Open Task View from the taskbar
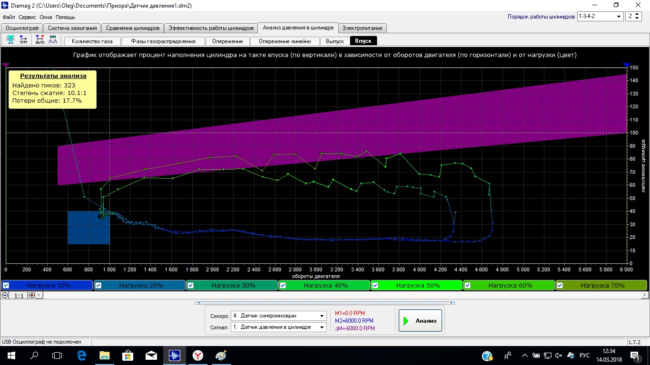 [x=57, y=355]
